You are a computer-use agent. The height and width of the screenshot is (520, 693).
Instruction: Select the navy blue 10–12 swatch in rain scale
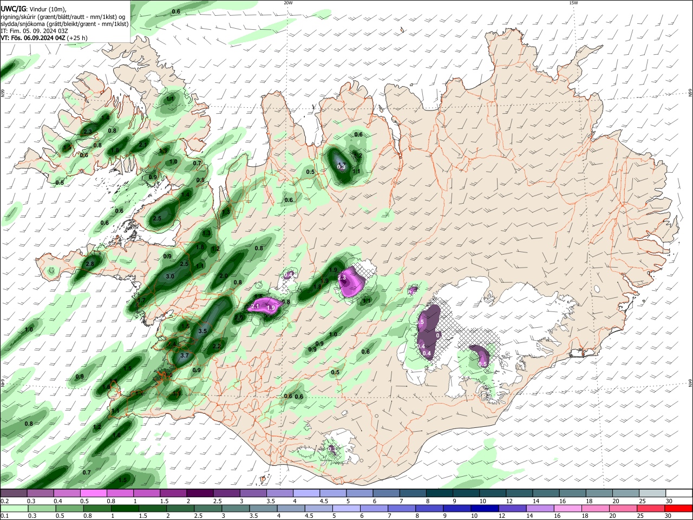[x=486, y=508]
